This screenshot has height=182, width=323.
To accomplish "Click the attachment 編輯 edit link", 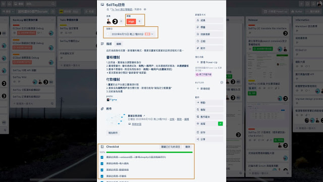I will tap(186, 119).
